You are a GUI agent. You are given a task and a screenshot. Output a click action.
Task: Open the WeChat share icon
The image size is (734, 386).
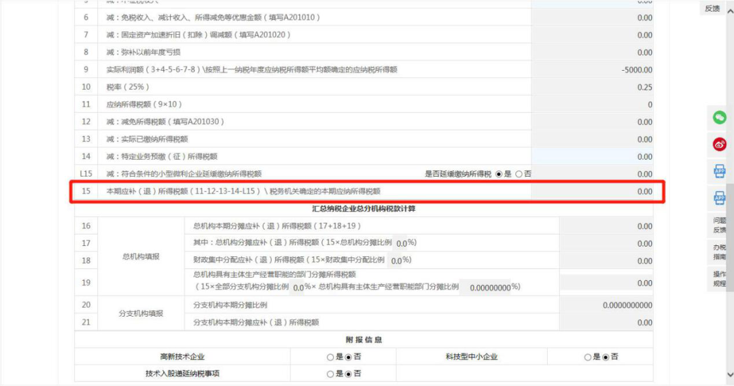click(x=720, y=118)
